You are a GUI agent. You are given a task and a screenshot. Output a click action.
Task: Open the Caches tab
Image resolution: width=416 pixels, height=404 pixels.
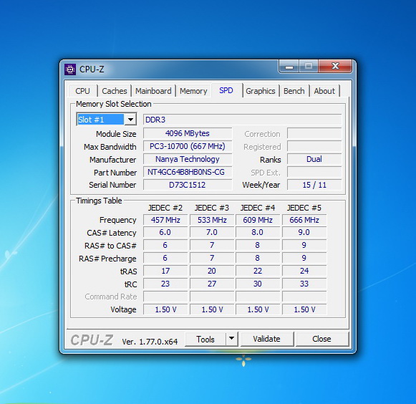tap(115, 91)
